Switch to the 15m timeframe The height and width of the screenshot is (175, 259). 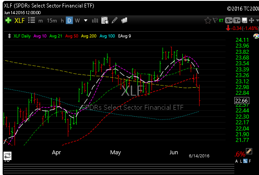[x=52, y=20]
